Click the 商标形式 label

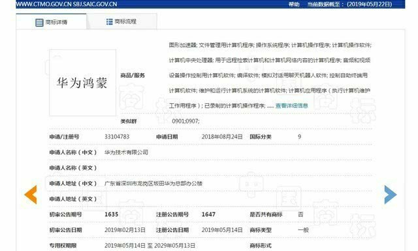[x=261, y=245]
